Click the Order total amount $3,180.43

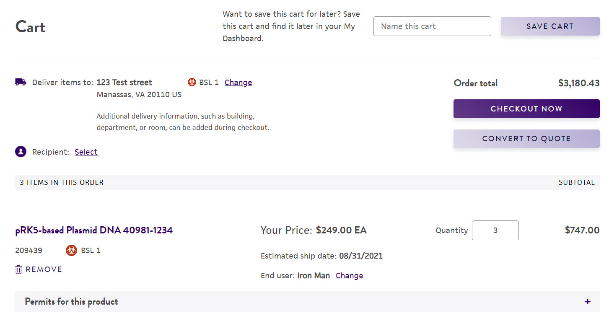579,83
